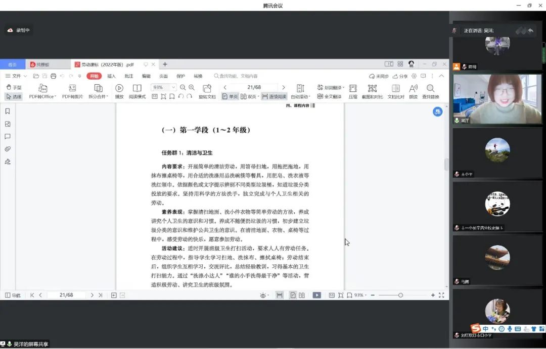Click the 未同步 sync status button
The height and width of the screenshot is (349, 546).
(x=379, y=76)
